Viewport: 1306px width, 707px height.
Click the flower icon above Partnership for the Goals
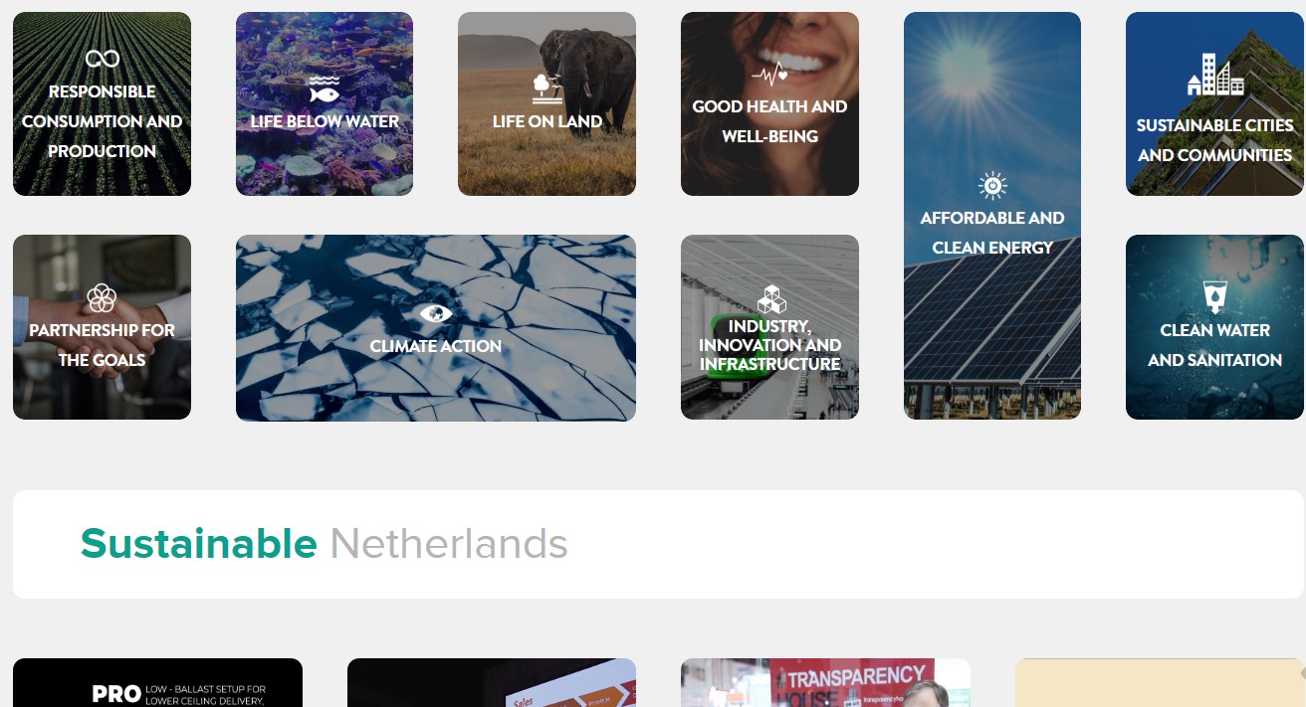click(x=102, y=297)
